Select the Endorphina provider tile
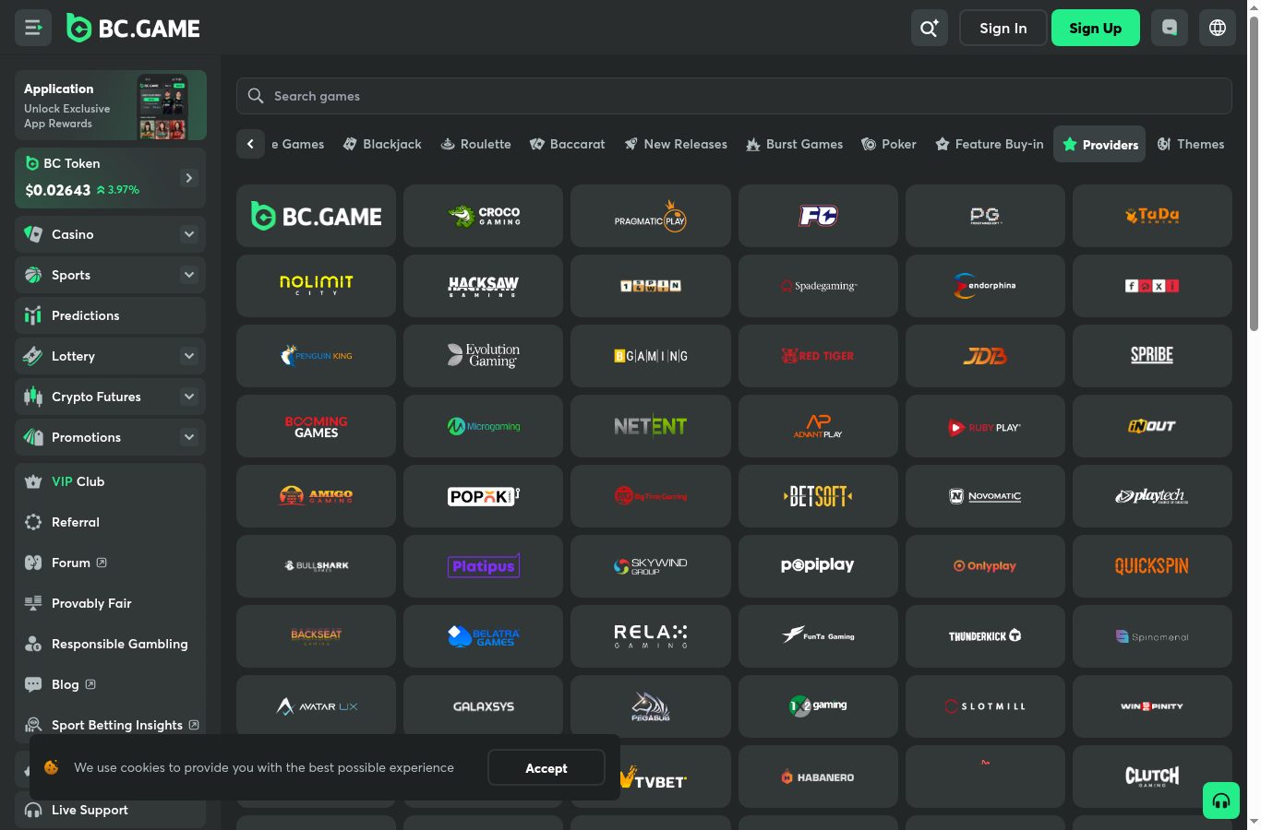The width and height of the screenshot is (1261, 830). click(985, 286)
